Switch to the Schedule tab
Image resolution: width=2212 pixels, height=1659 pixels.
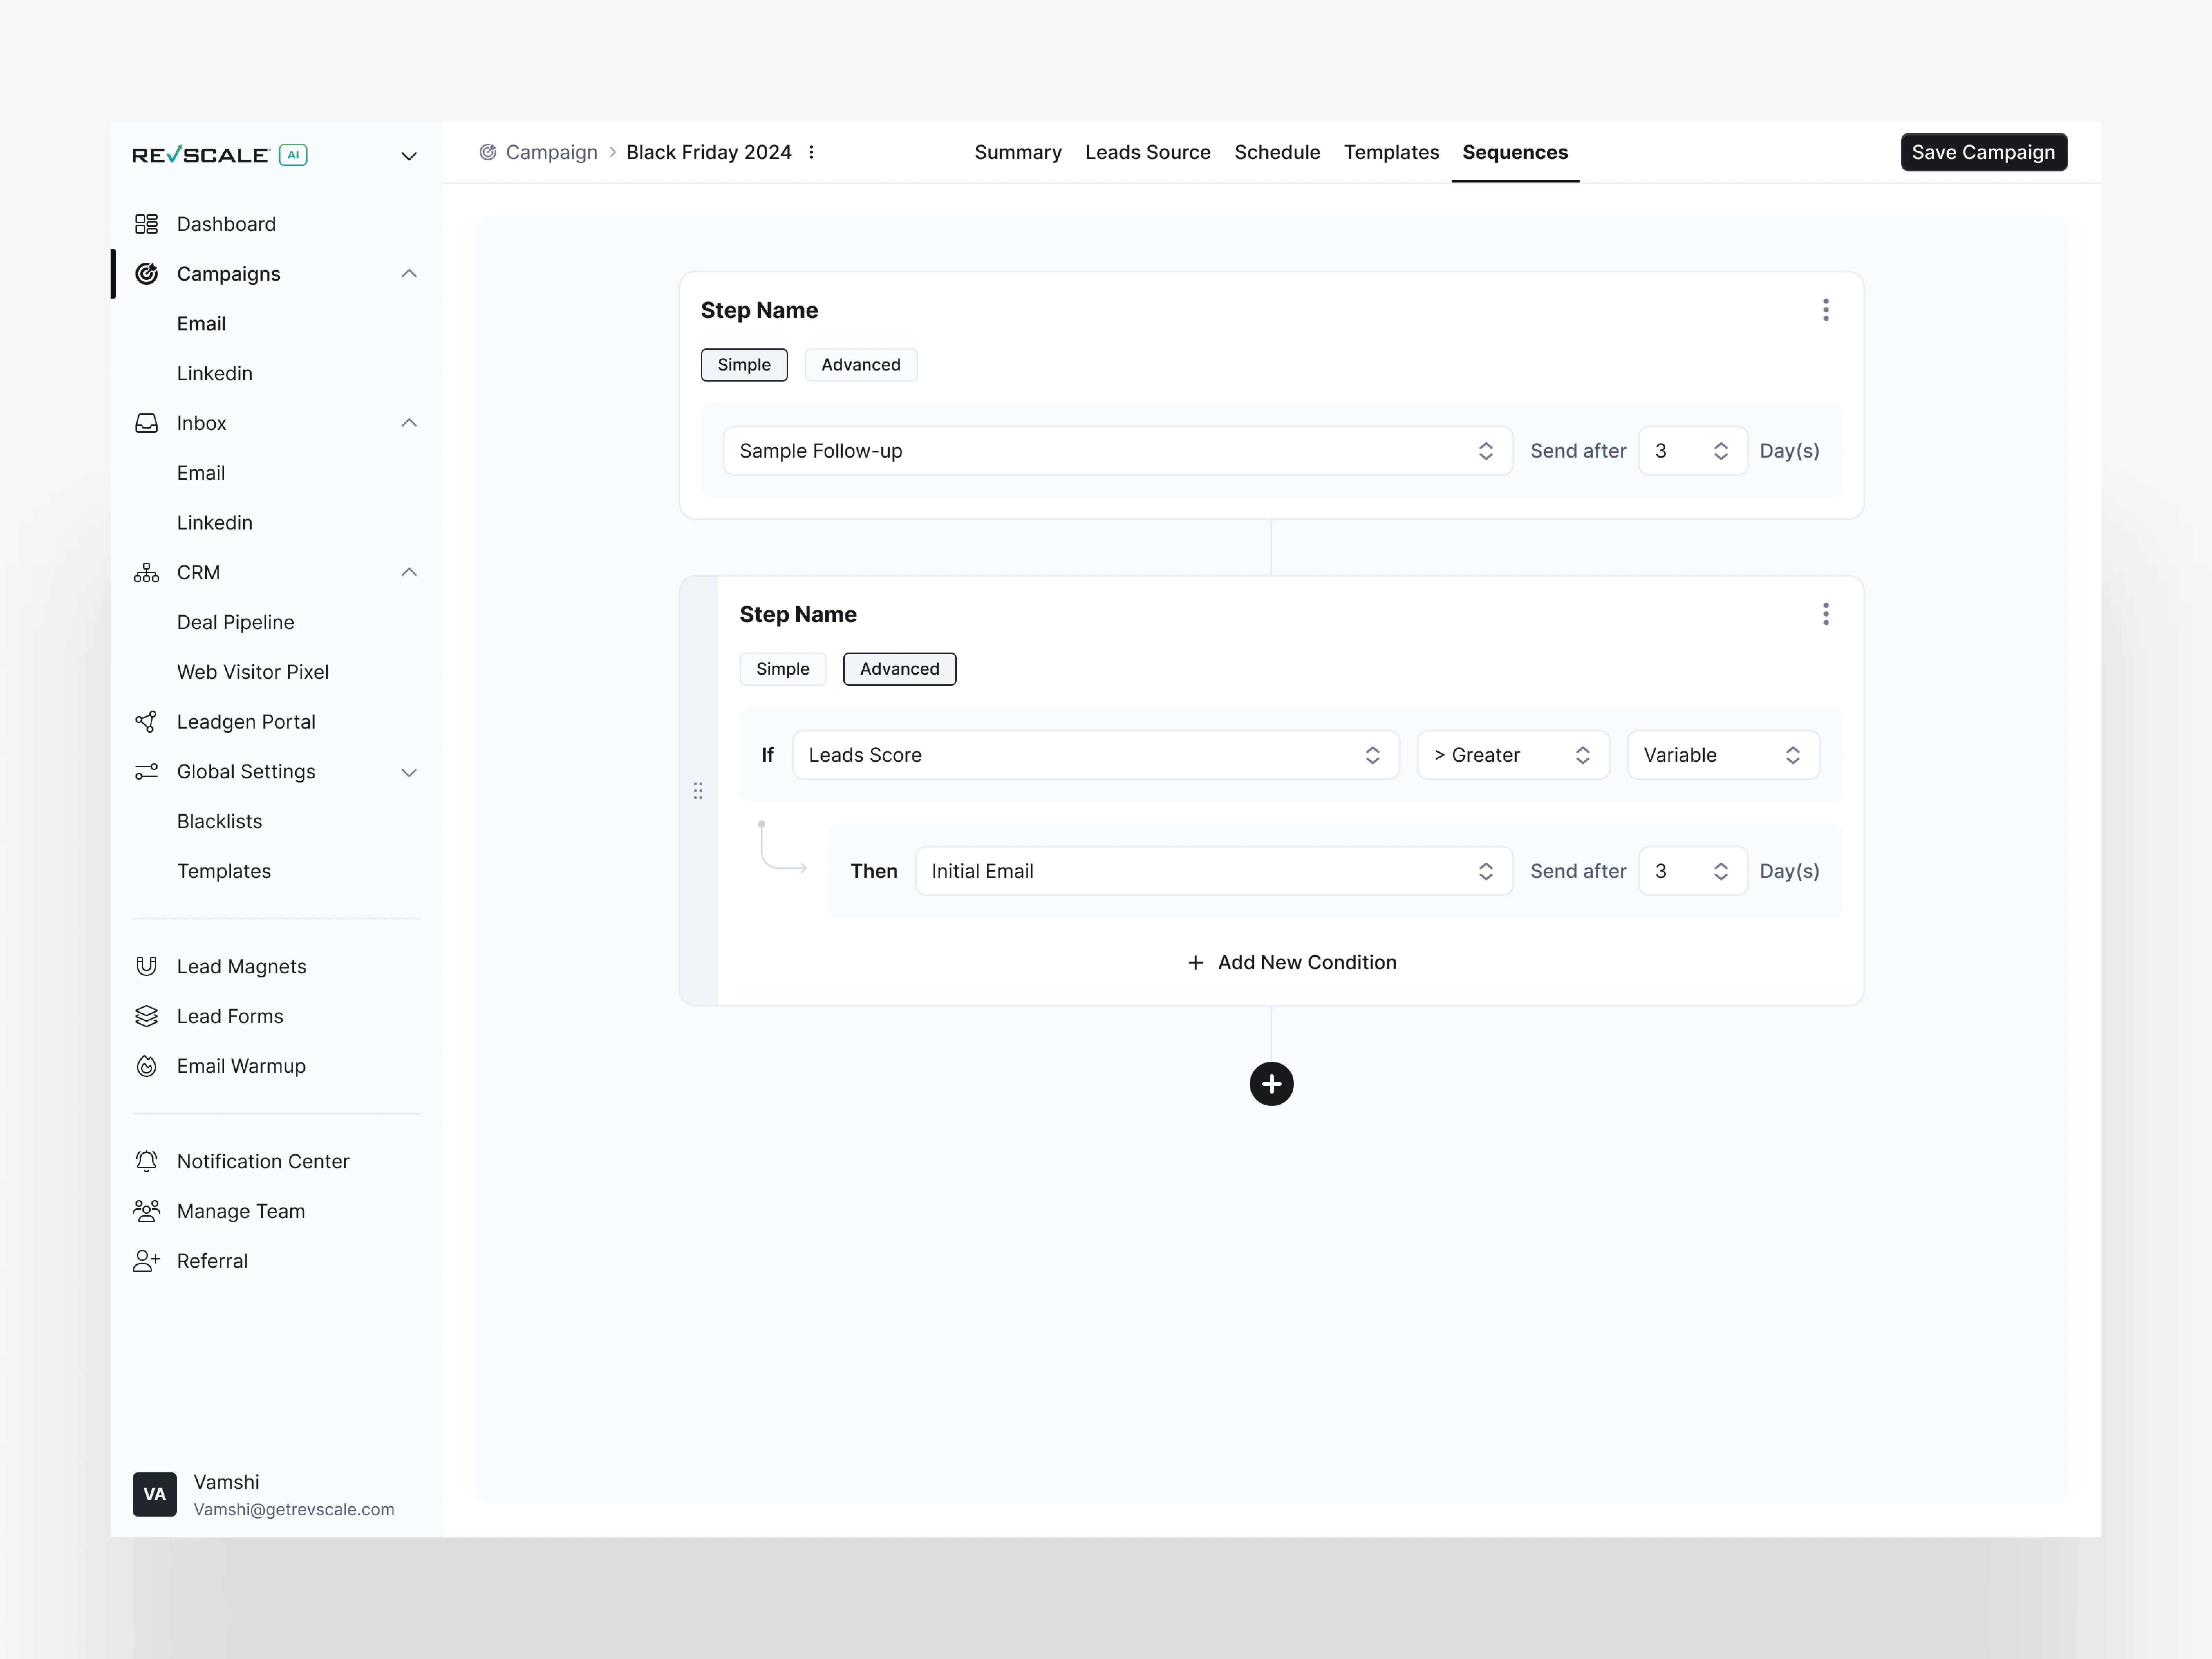click(x=1277, y=152)
